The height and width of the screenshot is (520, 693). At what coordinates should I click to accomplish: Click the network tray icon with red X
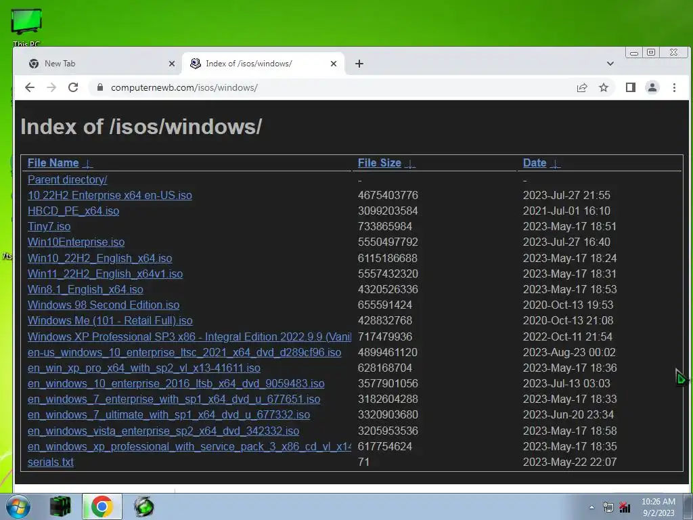(x=625, y=507)
